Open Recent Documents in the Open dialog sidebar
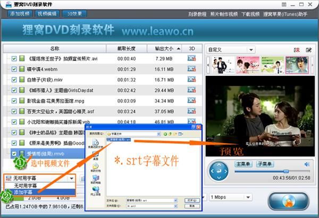Screen dimensions: 319x218 (x=95, y=144)
